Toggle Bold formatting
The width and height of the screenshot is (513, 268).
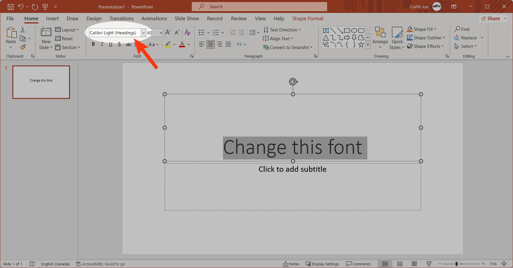93,44
